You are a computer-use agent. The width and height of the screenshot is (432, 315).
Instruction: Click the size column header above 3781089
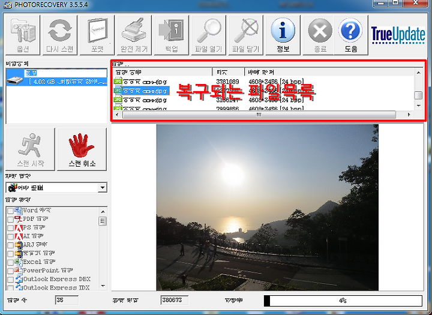click(229, 72)
